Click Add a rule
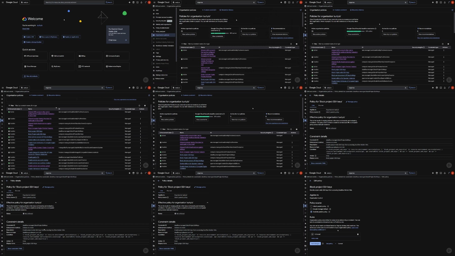 (315, 239)
